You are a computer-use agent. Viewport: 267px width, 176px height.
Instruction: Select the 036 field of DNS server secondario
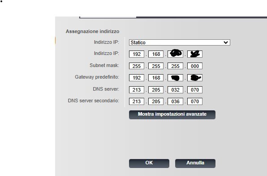pos(176,101)
